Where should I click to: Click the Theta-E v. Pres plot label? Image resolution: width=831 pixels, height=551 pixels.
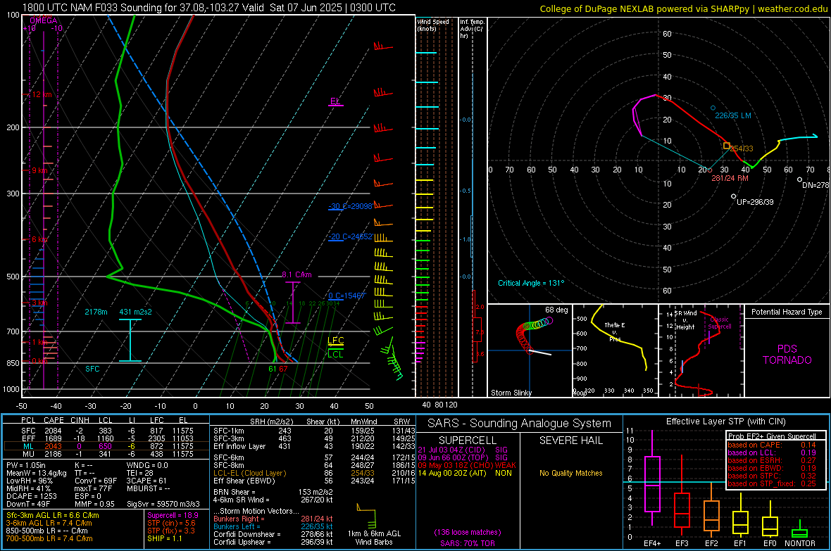[615, 331]
